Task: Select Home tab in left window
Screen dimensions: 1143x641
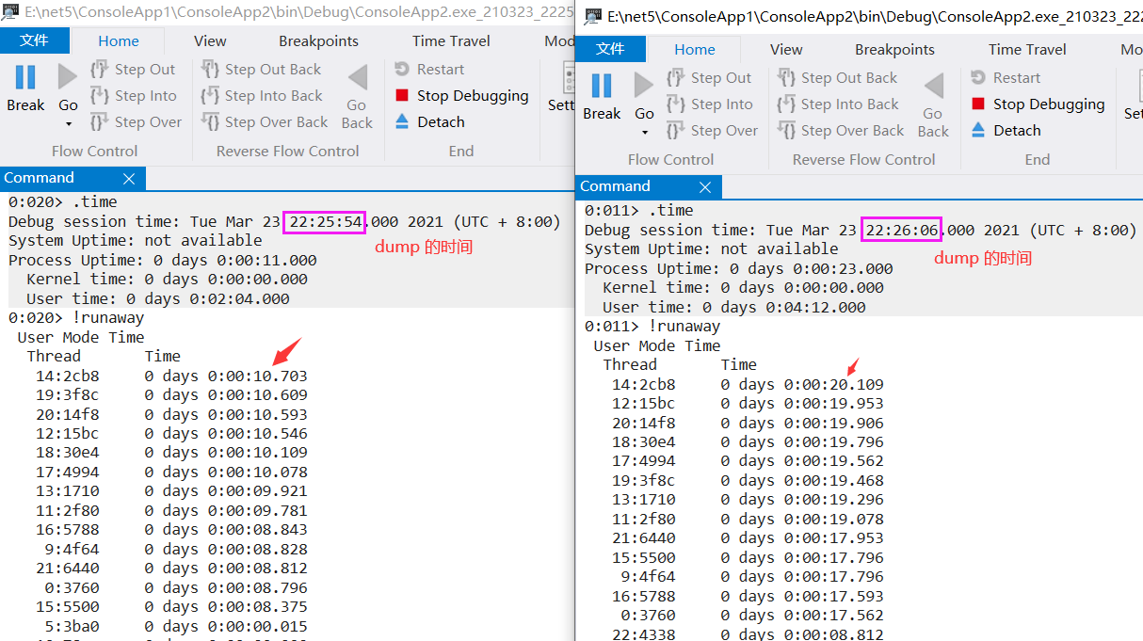Action: (x=119, y=40)
